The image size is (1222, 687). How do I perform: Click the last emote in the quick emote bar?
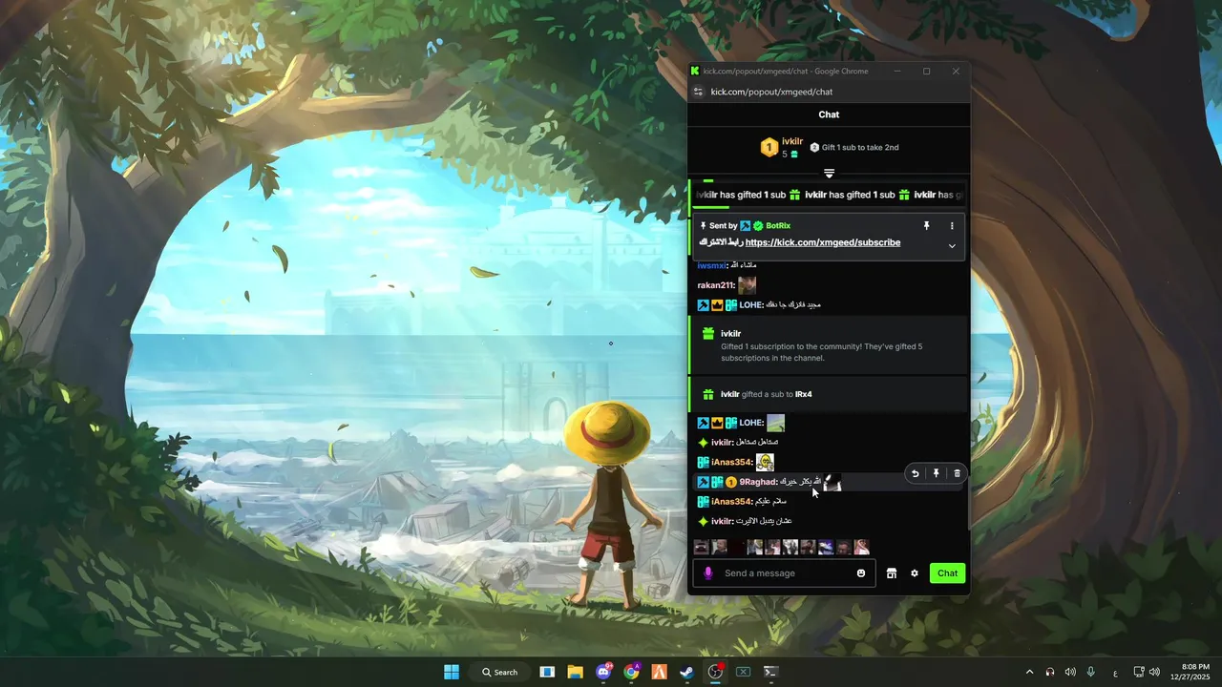pyautogui.click(x=862, y=547)
